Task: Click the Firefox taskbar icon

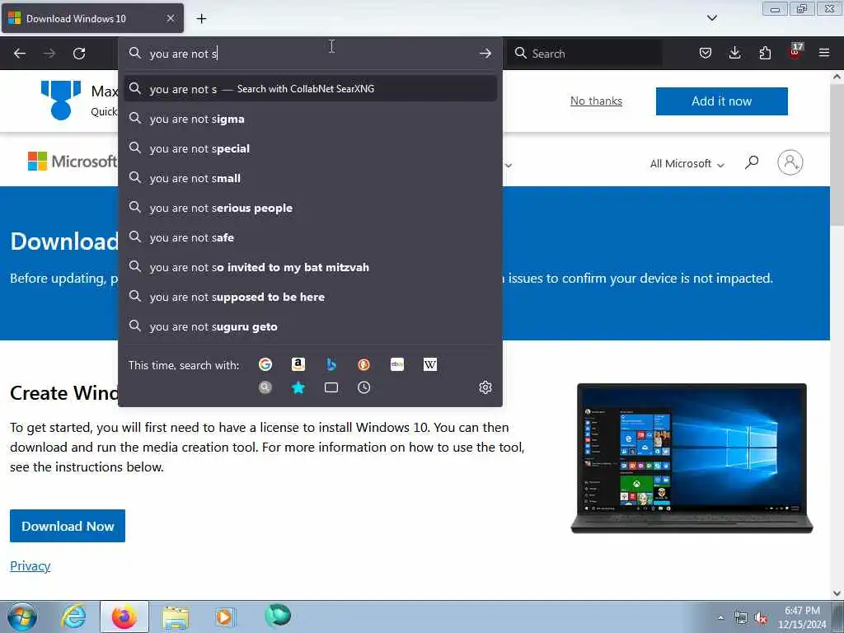Action: coord(124,617)
